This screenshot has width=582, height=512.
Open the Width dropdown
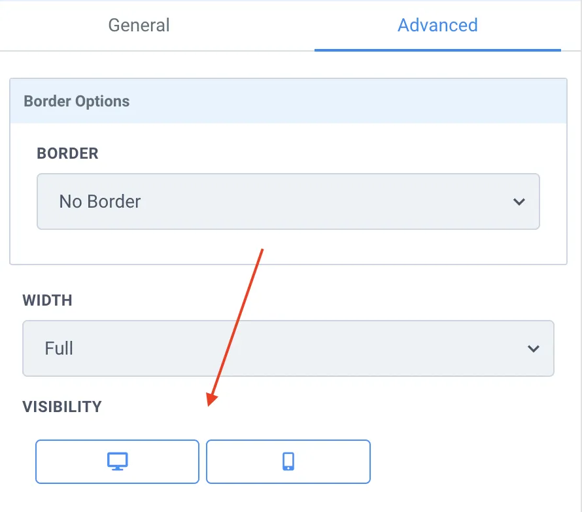[x=288, y=348]
